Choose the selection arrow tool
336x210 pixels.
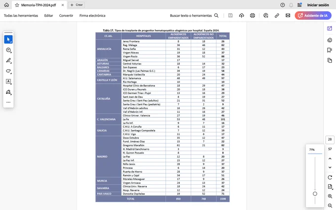pos(8,40)
